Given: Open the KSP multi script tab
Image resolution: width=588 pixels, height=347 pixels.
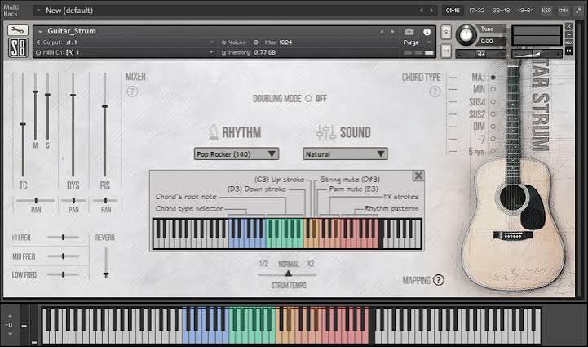Looking at the screenshot, I should [546, 11].
